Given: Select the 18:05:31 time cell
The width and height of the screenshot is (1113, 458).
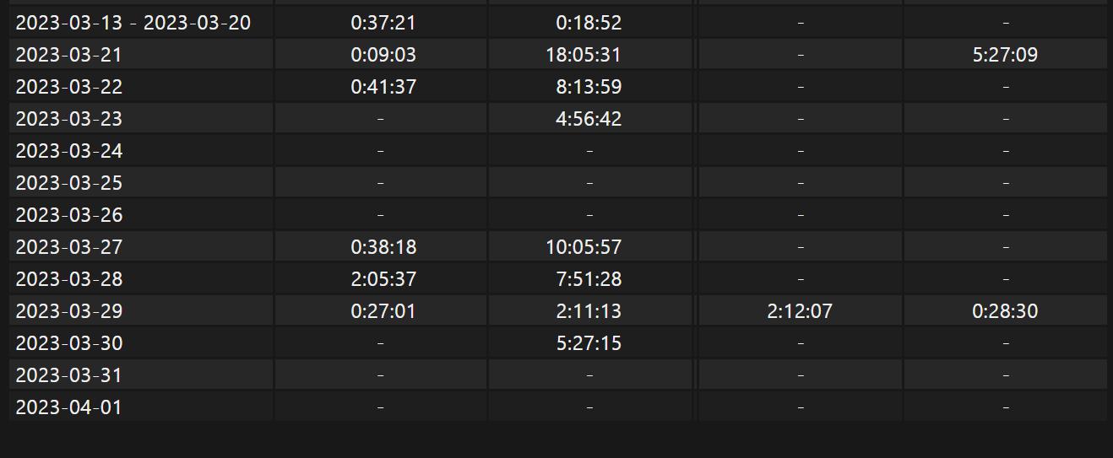Looking at the screenshot, I should click(x=584, y=55).
